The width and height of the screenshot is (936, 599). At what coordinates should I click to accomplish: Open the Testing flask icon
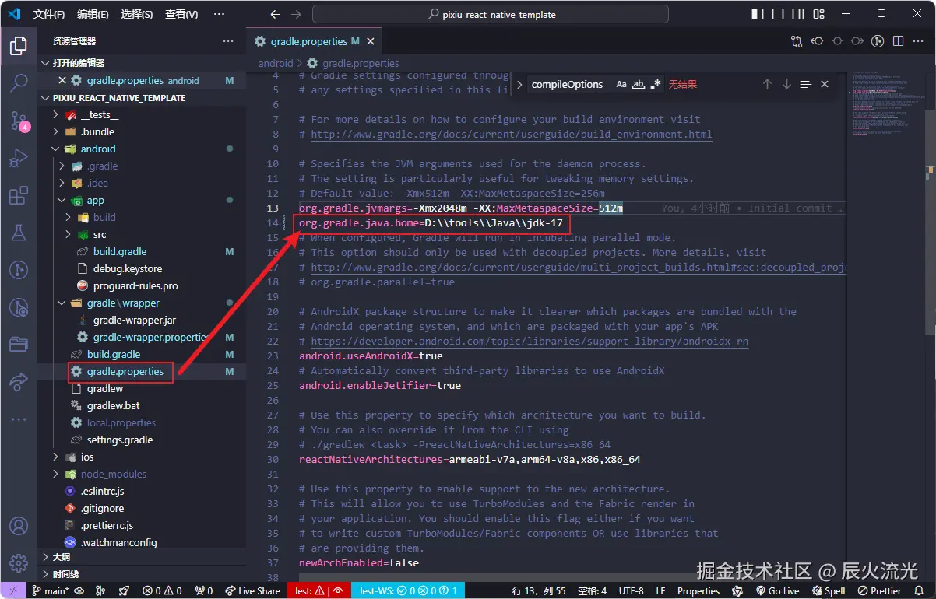pos(19,232)
